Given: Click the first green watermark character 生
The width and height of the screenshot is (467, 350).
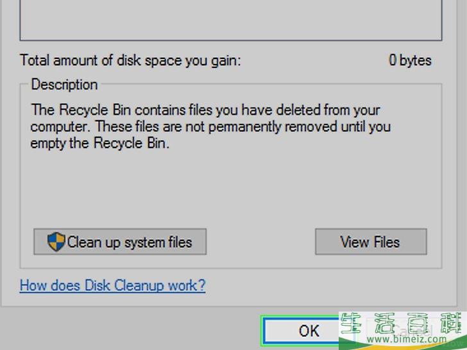Looking at the screenshot, I should coord(352,324).
